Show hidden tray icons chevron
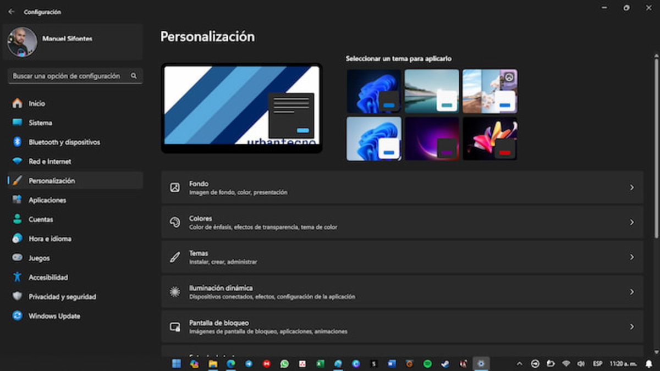Screen dimensions: 660x371 [519, 364]
